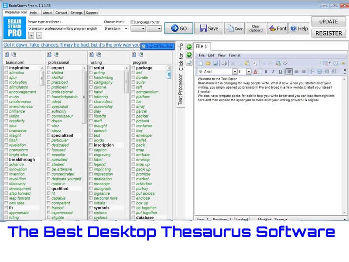Click the program column's scrollbar thumb
Image resolution: width=349 pixels, height=262 pixels.
(169, 75)
